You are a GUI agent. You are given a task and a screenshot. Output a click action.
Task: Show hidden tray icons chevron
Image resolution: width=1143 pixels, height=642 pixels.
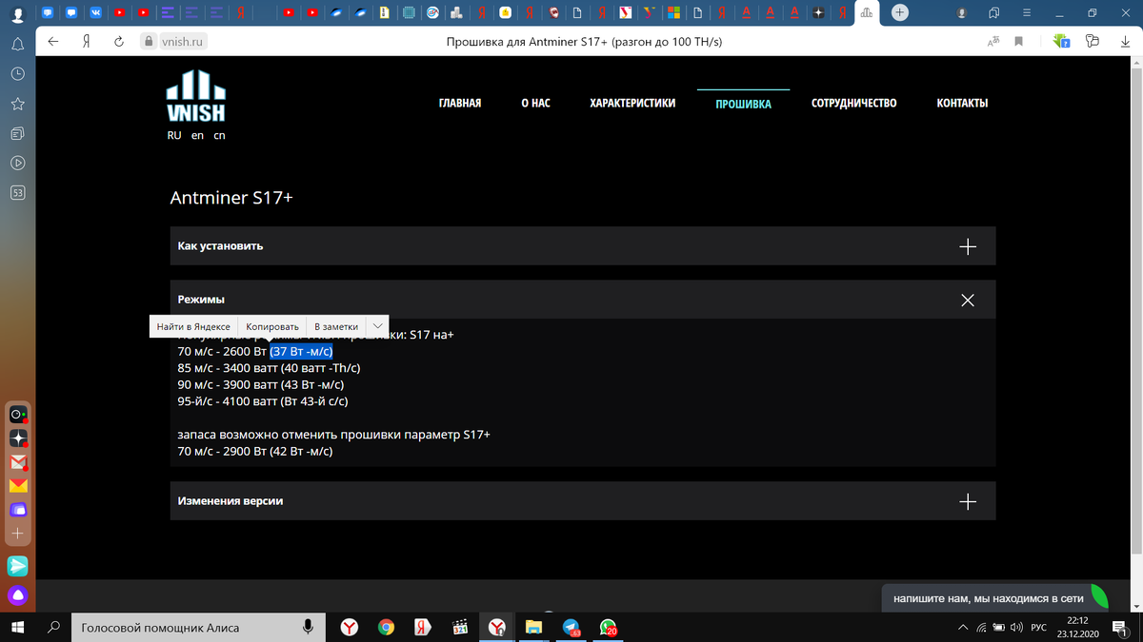coord(964,628)
